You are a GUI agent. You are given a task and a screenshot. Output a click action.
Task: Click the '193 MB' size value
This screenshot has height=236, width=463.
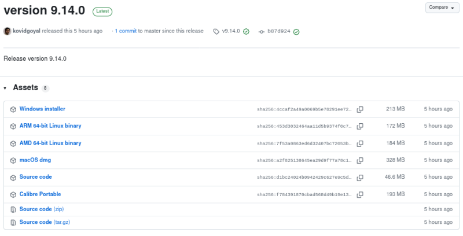[395, 194]
